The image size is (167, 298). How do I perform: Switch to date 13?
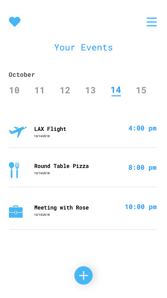pos(90,90)
